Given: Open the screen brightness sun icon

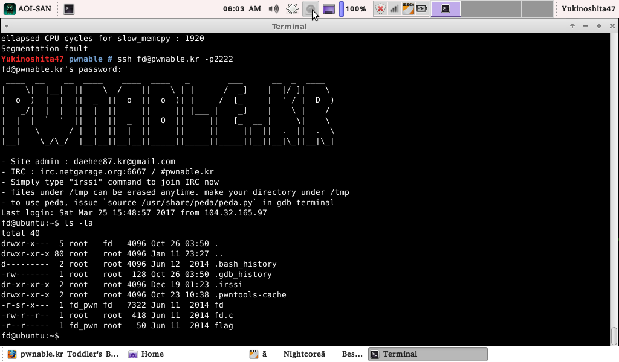Looking at the screenshot, I should 292,8.
